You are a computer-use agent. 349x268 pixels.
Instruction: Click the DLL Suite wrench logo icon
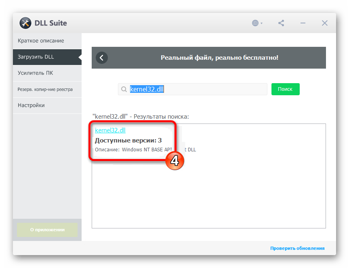click(x=25, y=23)
